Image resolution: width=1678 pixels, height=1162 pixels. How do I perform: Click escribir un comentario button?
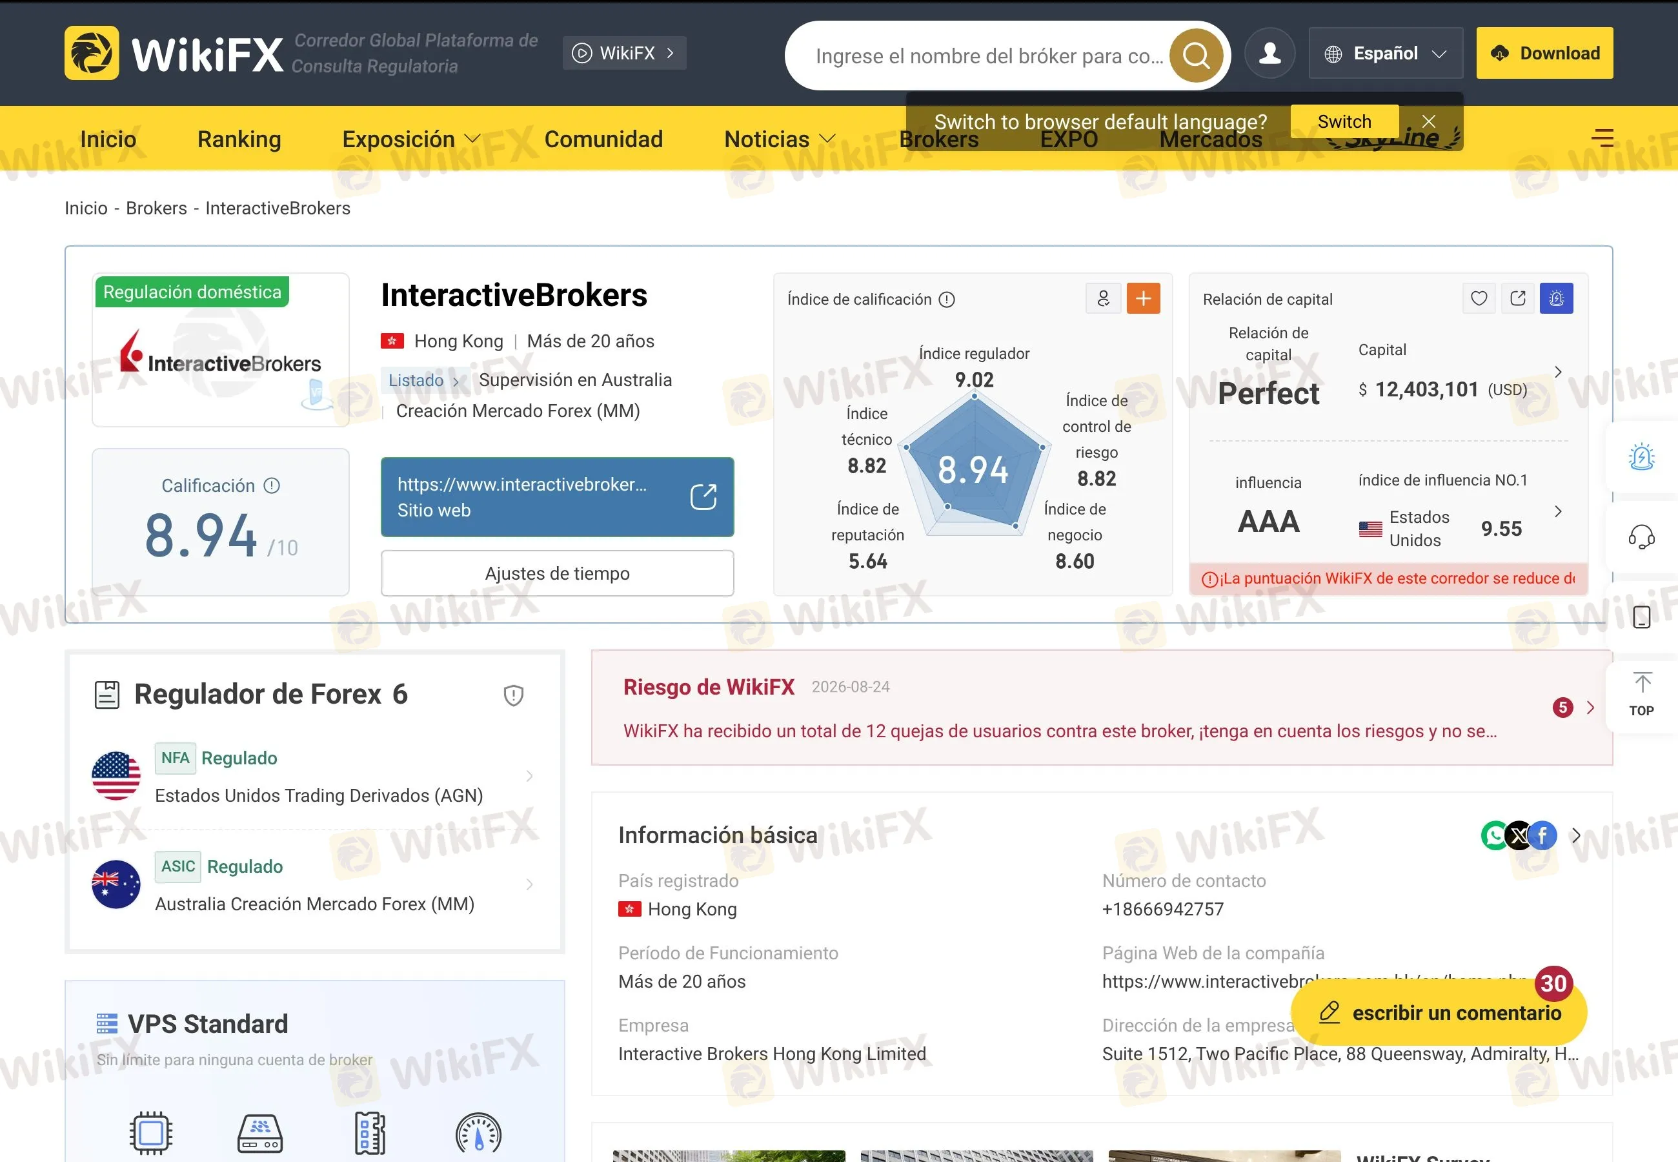point(1439,1013)
